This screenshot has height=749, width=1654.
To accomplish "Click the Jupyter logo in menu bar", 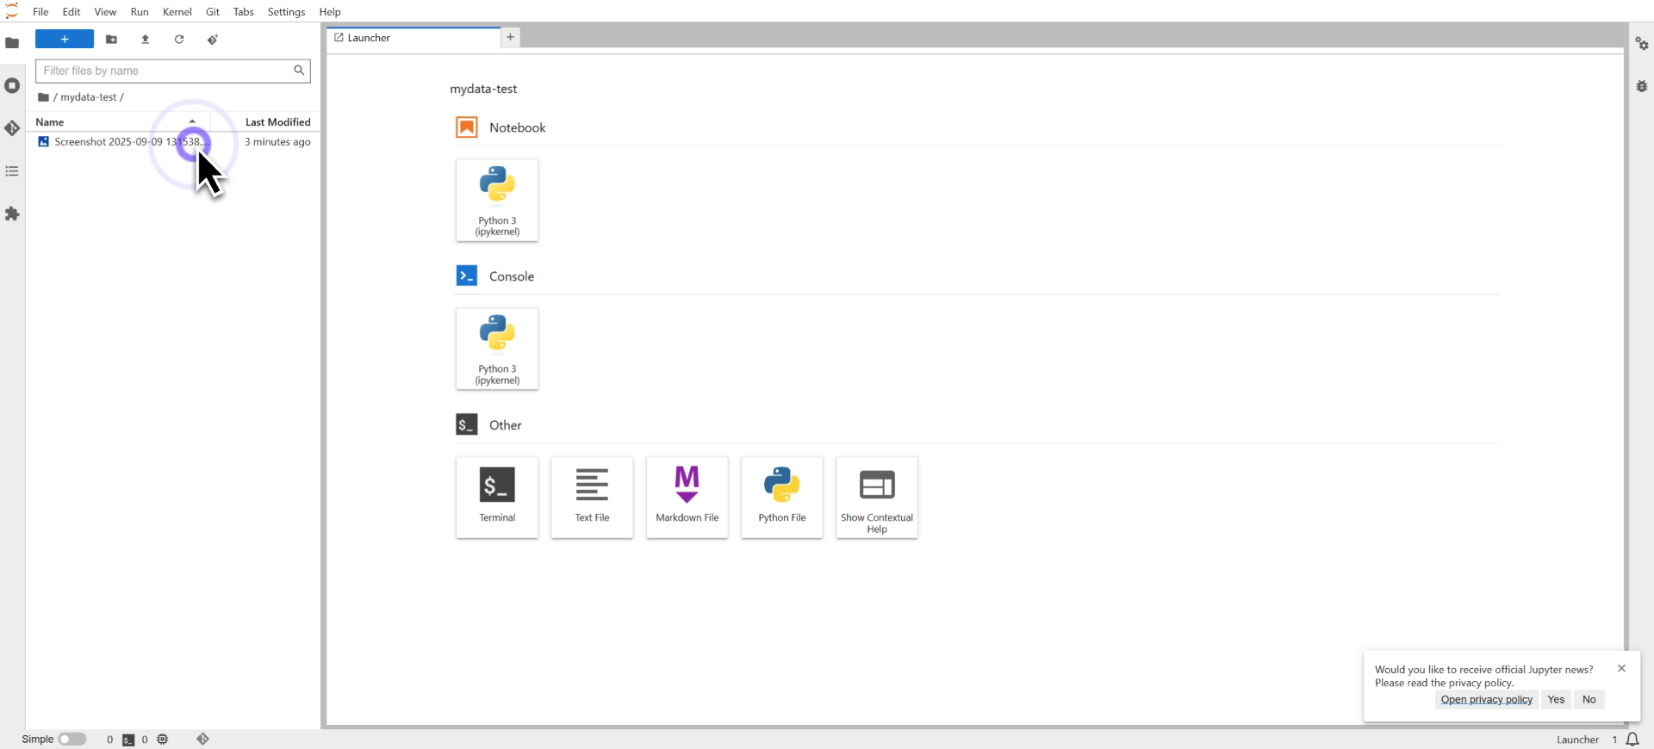I will coord(12,11).
